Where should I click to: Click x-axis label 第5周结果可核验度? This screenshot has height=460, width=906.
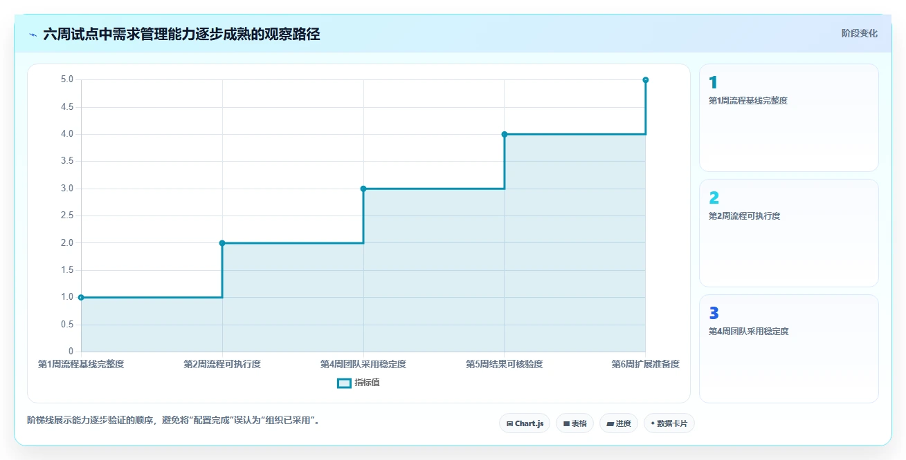pyautogui.click(x=505, y=364)
